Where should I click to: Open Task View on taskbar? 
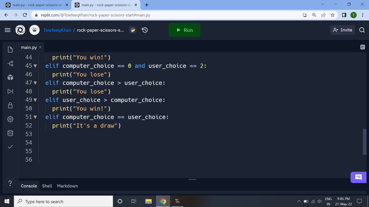coord(133,201)
